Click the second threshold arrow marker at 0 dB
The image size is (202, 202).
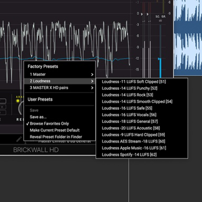pyautogui.click(x=148, y=14)
